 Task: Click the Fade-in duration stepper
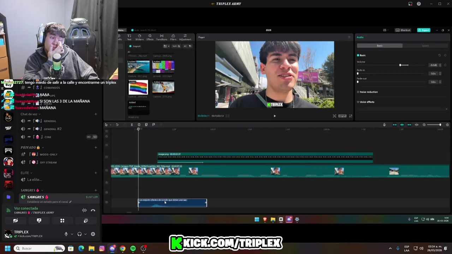[440, 73]
